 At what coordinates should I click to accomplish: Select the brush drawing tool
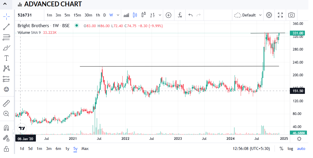[6, 48]
